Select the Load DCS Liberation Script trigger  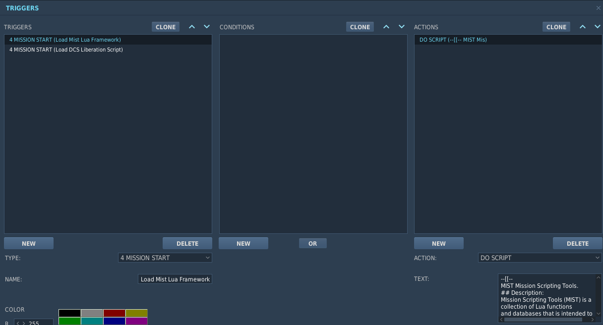pyautogui.click(x=66, y=50)
